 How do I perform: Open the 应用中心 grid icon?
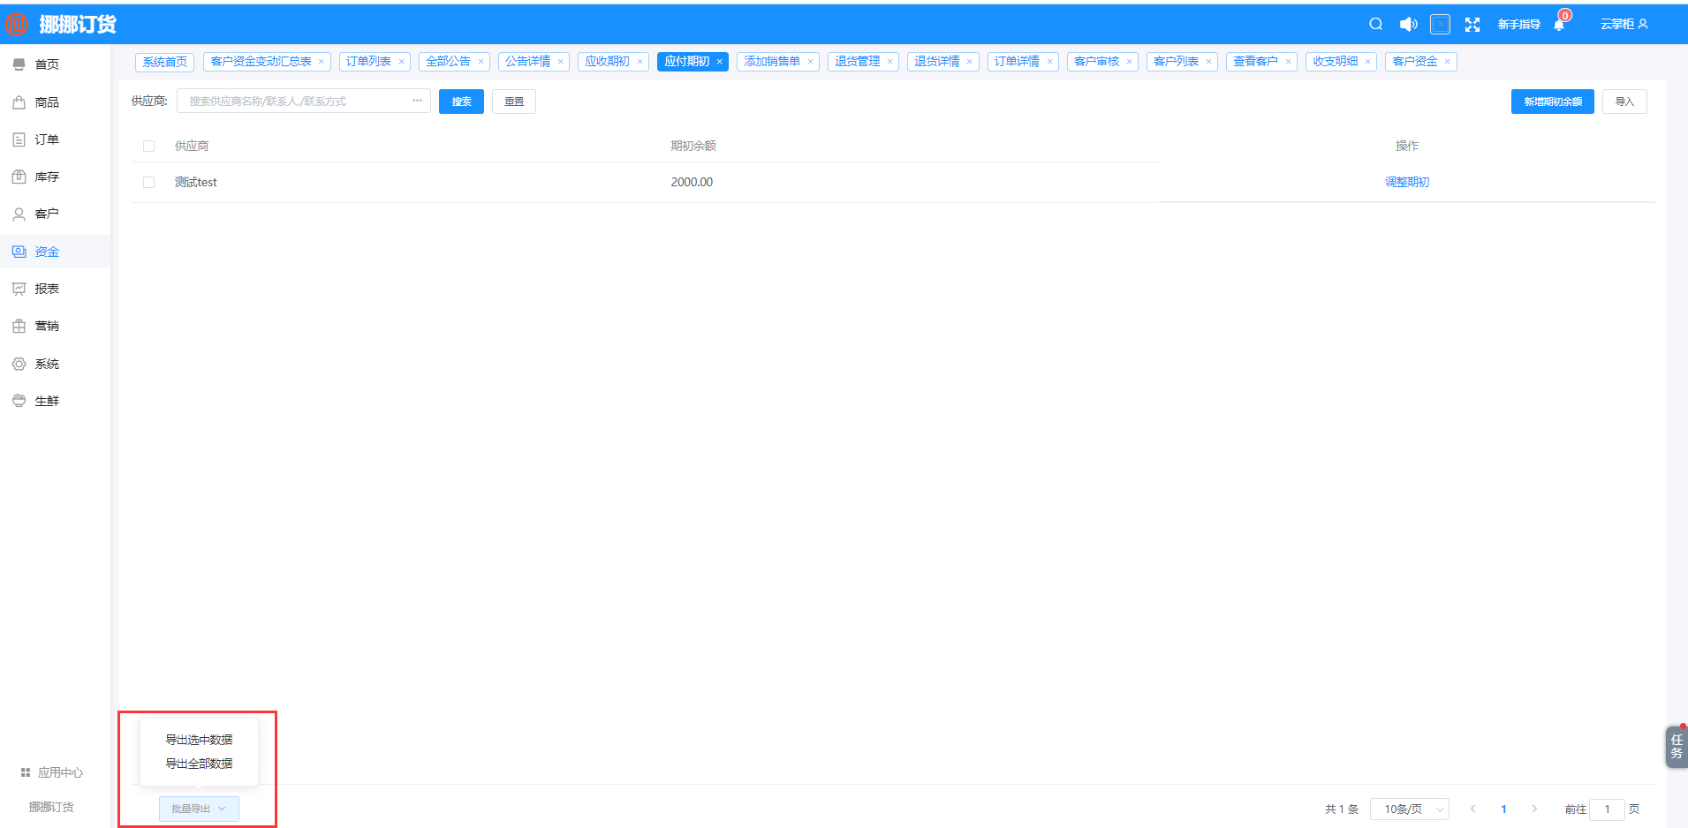click(x=26, y=772)
